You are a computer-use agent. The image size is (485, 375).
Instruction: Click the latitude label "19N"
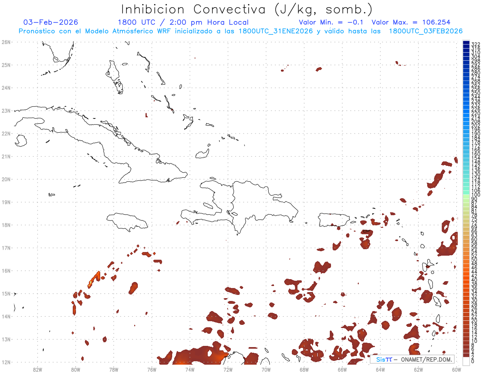(x=6, y=202)
